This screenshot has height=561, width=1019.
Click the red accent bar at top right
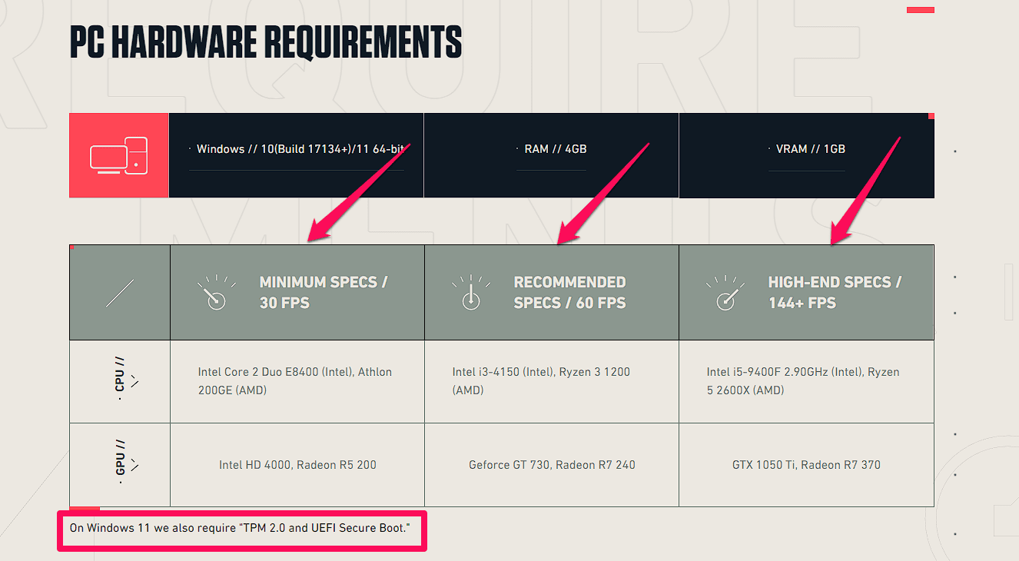(920, 10)
